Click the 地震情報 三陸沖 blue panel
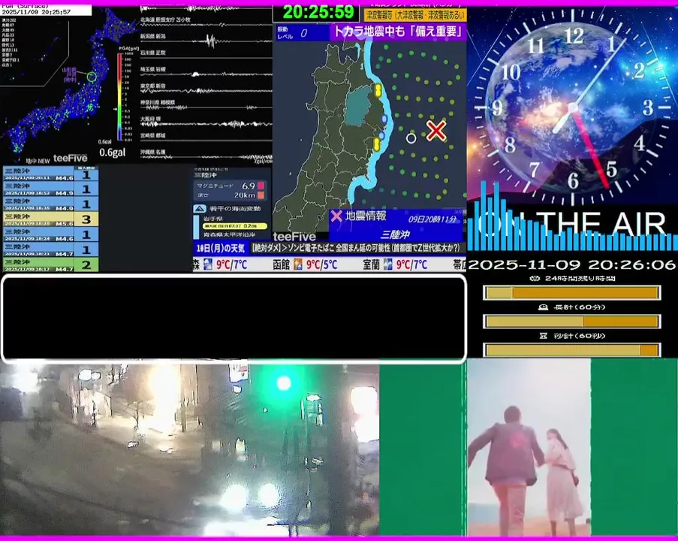678x541 pixels. tap(396, 225)
